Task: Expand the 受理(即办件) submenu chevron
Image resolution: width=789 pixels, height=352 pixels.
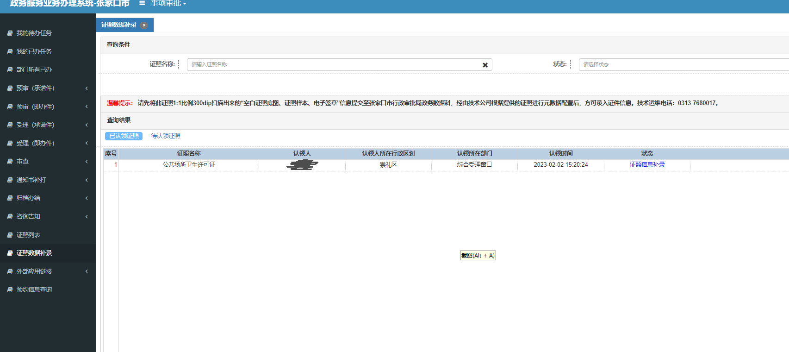Action: (87, 143)
